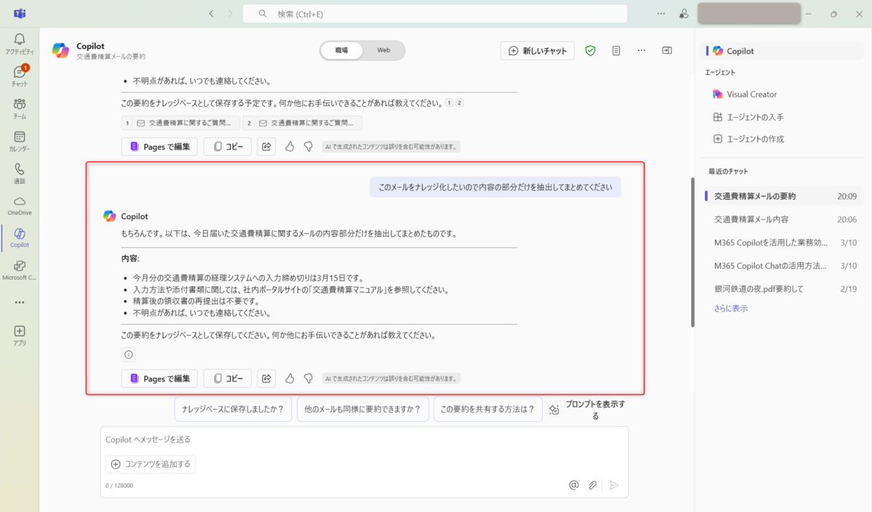
Task: Open 通話 calls in the sidebar
Action: pyautogui.click(x=20, y=173)
